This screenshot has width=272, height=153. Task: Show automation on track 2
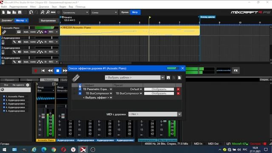[x=40, y=42]
